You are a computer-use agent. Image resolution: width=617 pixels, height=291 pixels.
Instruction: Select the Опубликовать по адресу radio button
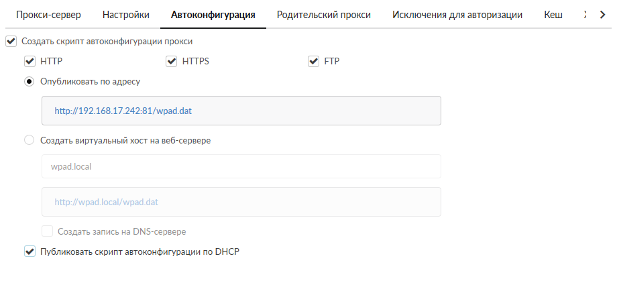pos(29,81)
